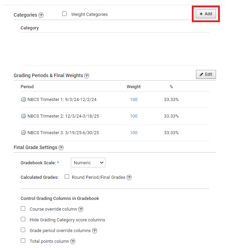Viewport: 225px width, 248px height.
Task: Open the Categories help question mark icon
Action: pos(41,15)
